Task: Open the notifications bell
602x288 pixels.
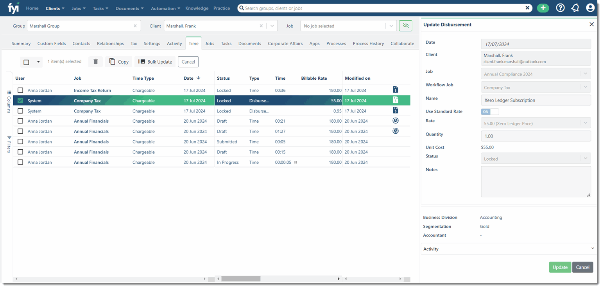Action: [575, 8]
